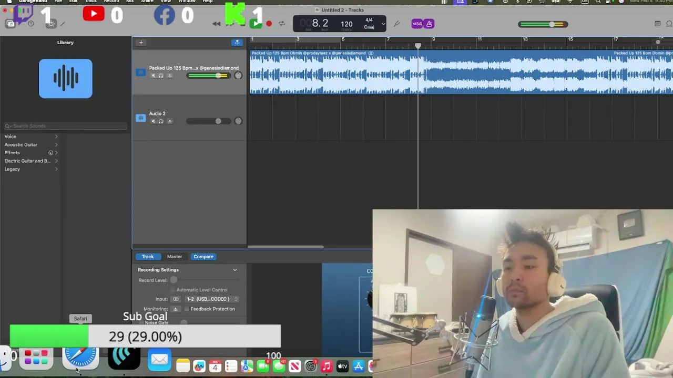The width and height of the screenshot is (673, 378).
Task: Toggle the 1234 count-in button
Action: (x=417, y=24)
